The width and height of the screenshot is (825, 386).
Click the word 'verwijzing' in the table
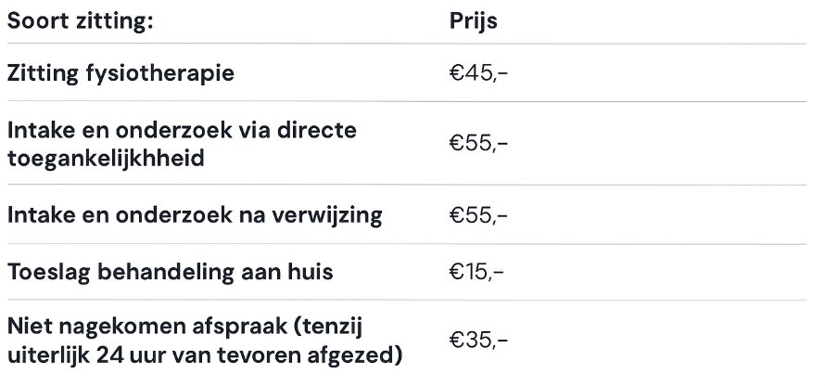click(x=326, y=216)
